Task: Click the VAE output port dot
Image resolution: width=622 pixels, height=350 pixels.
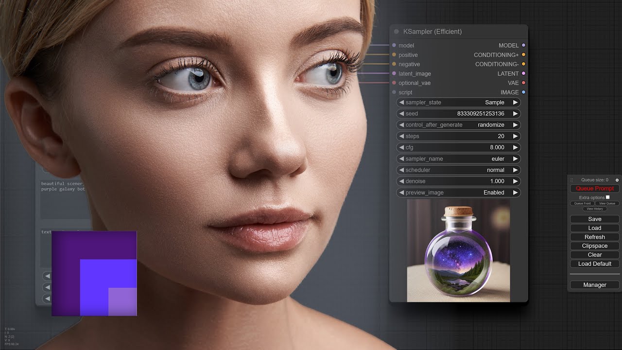Action: tap(523, 83)
